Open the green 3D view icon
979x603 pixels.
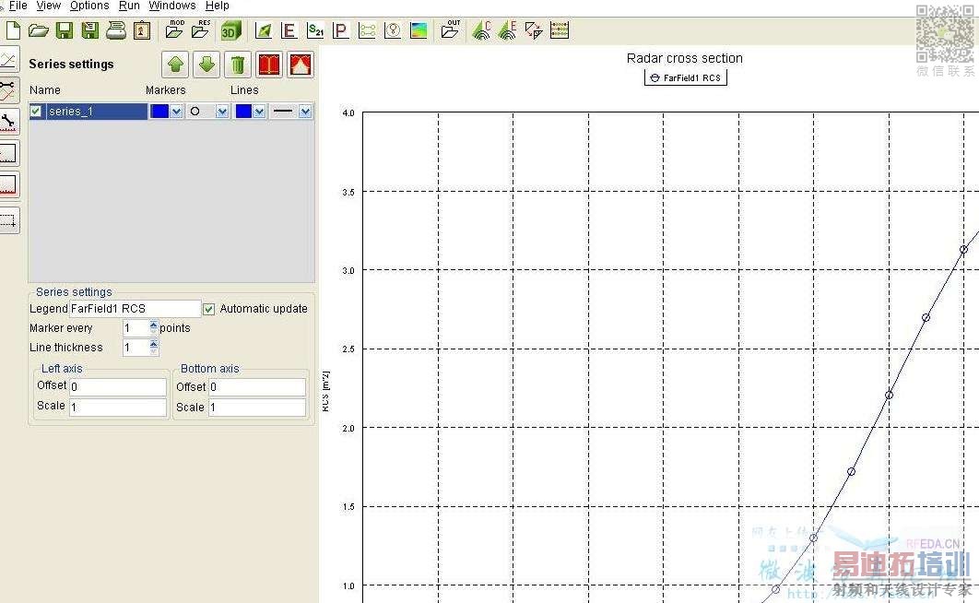(x=231, y=30)
